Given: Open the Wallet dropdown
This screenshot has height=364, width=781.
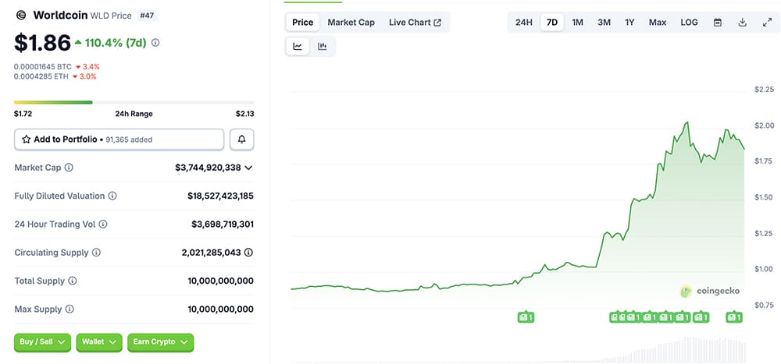Looking at the screenshot, I should [x=99, y=342].
